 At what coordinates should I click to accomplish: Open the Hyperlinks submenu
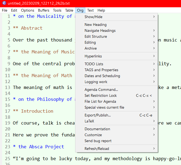(x=93, y=56)
